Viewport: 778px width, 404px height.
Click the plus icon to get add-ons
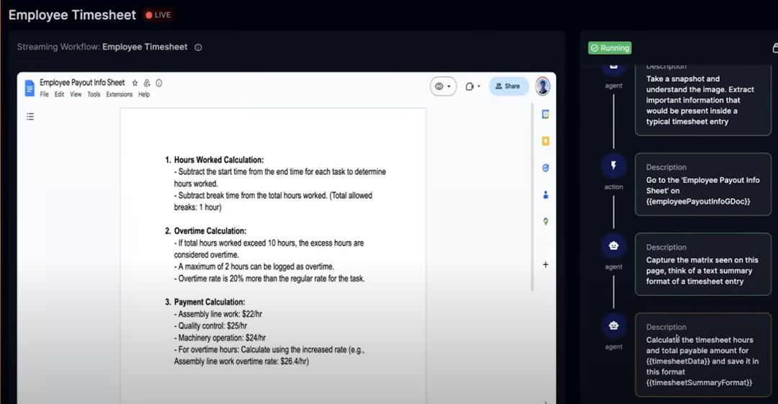(x=545, y=264)
